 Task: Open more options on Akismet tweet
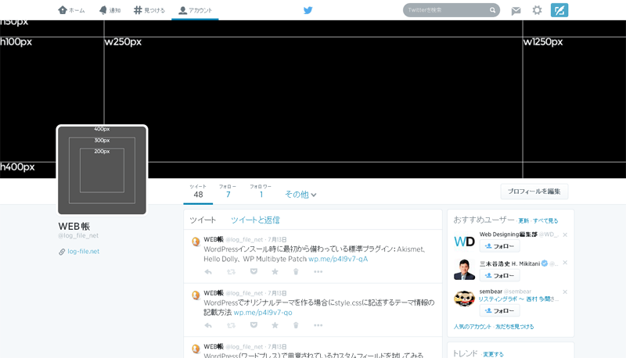(318, 272)
